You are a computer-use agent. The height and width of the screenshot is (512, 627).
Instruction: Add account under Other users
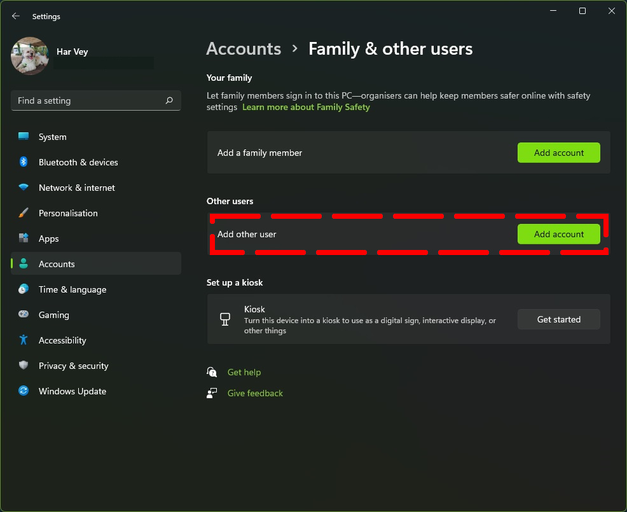tap(558, 235)
